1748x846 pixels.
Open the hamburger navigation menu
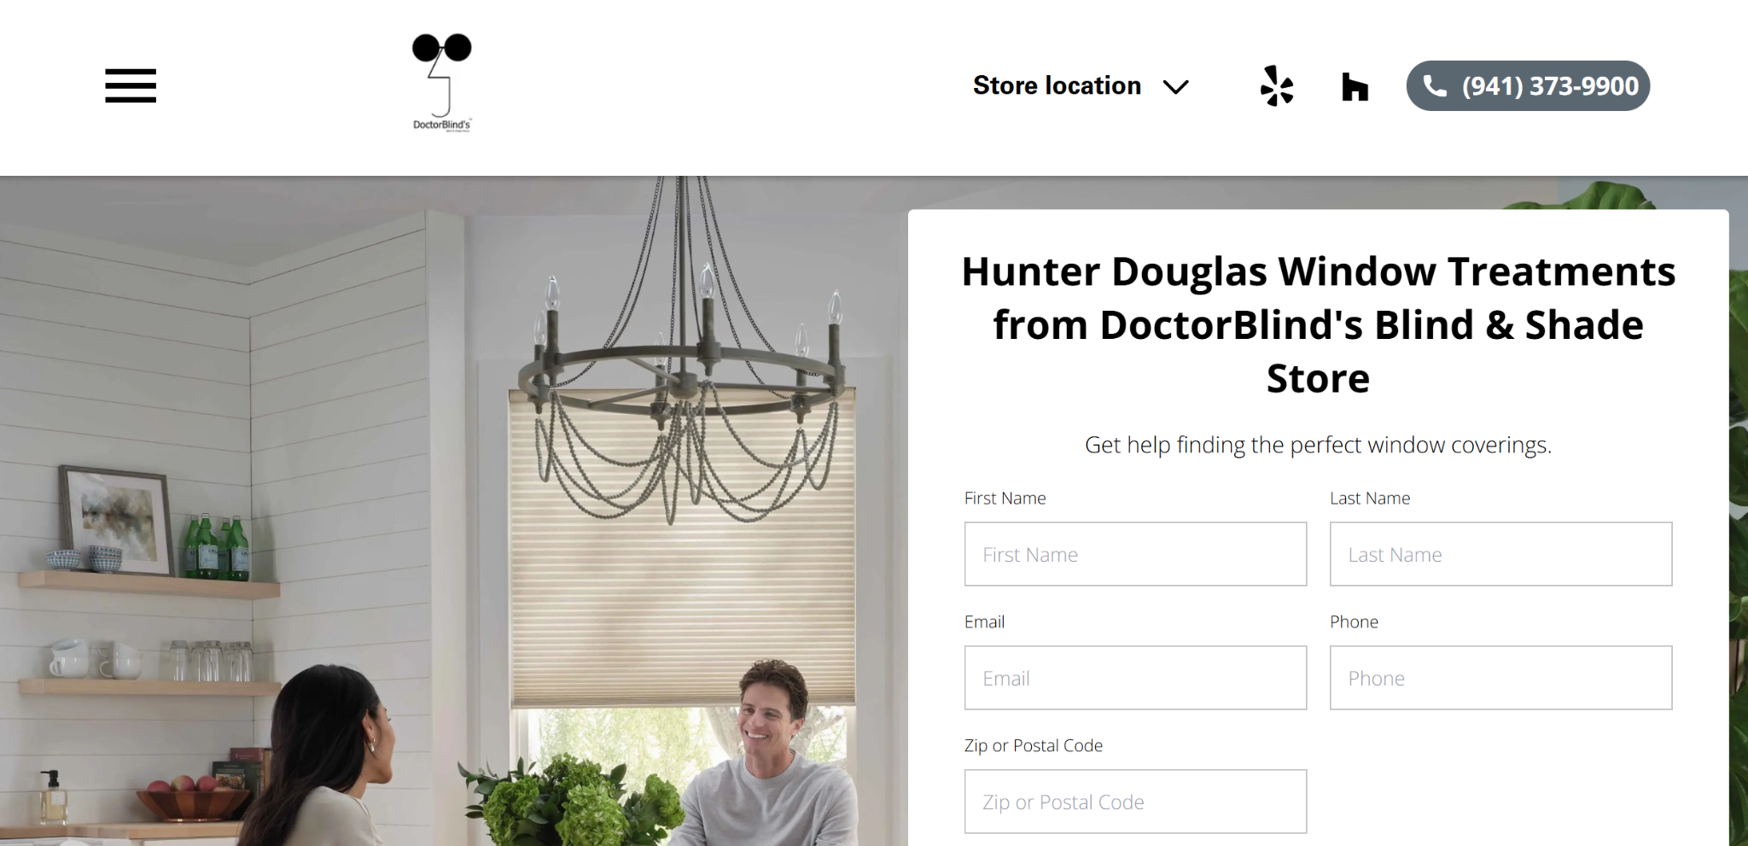131,85
